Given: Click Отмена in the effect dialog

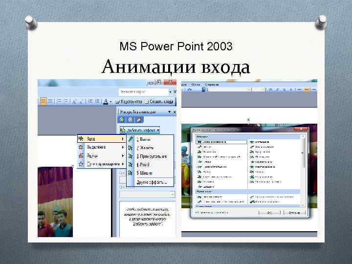Looking at the screenshot, I should [294, 213].
